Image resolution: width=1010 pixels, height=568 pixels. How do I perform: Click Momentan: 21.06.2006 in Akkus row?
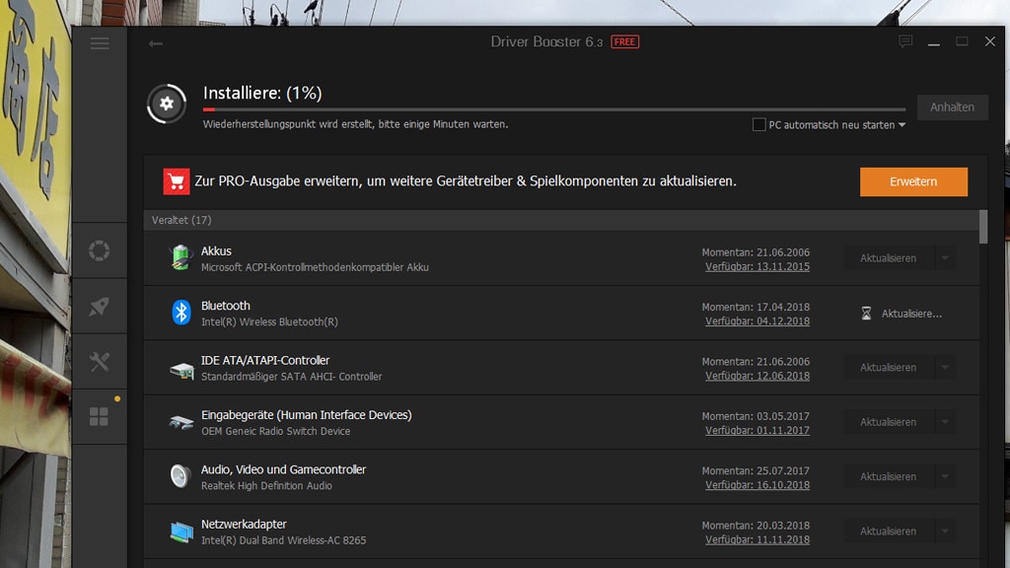[x=756, y=252]
